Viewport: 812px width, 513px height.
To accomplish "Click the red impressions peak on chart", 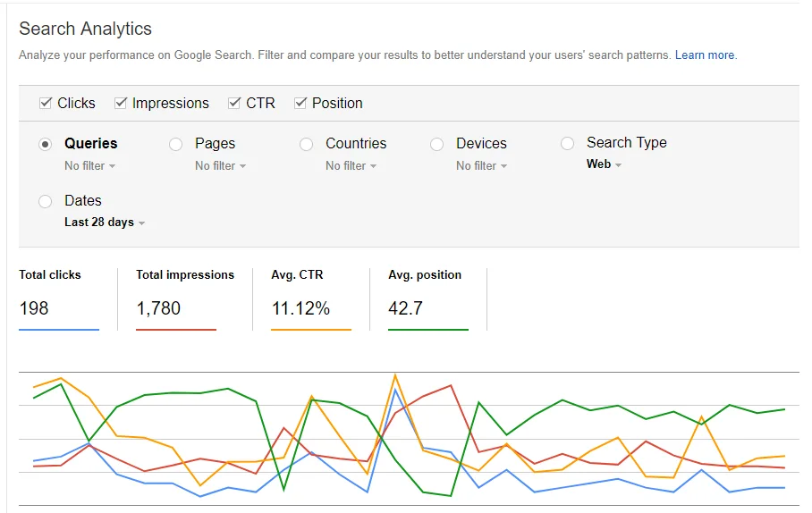I will (451, 385).
